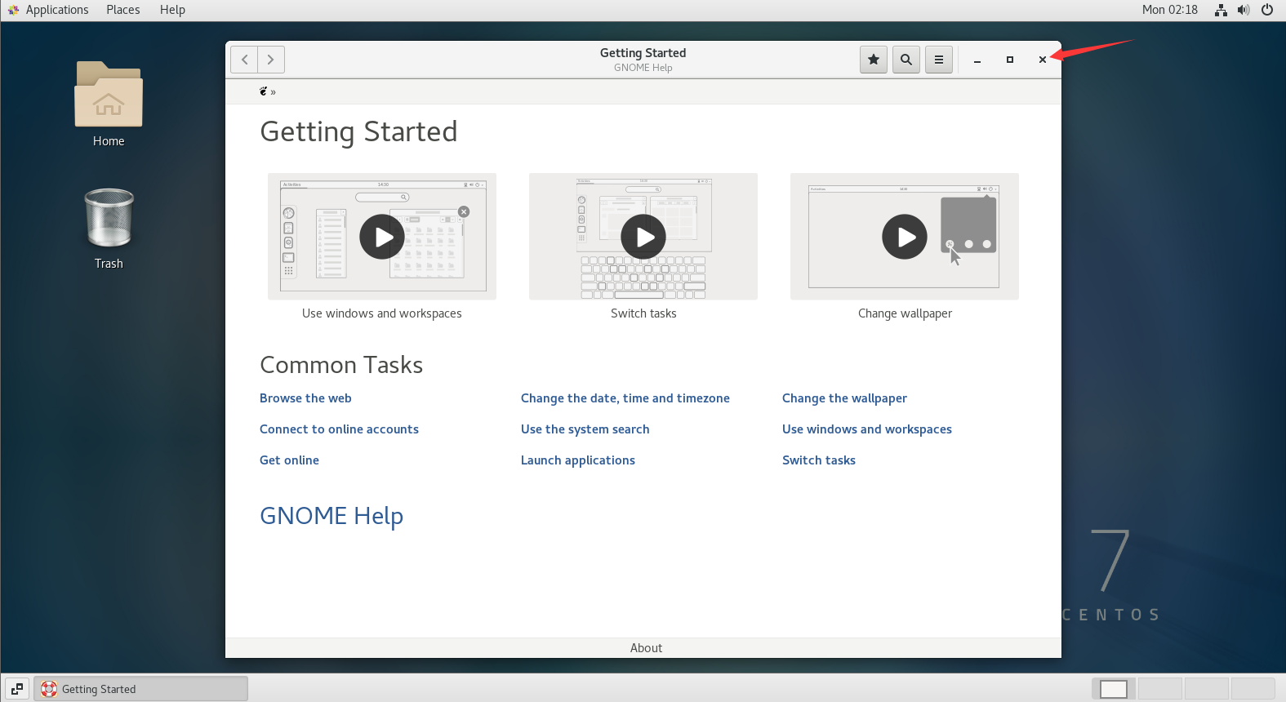This screenshot has width=1286, height=702.
Task: Open the Launch applications link
Action: [x=578, y=460]
